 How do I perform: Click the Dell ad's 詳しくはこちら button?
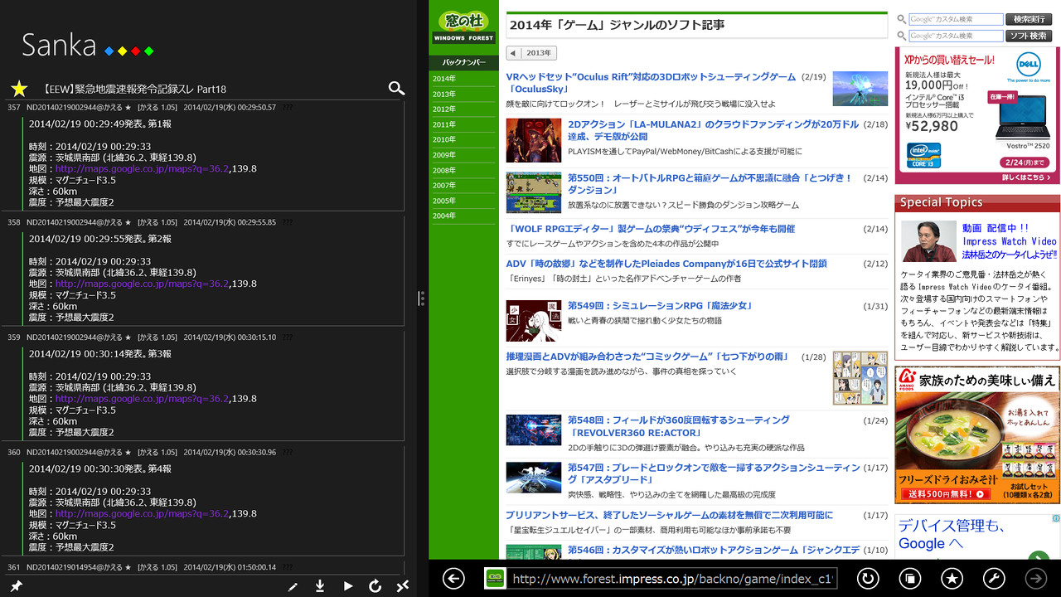point(1028,177)
